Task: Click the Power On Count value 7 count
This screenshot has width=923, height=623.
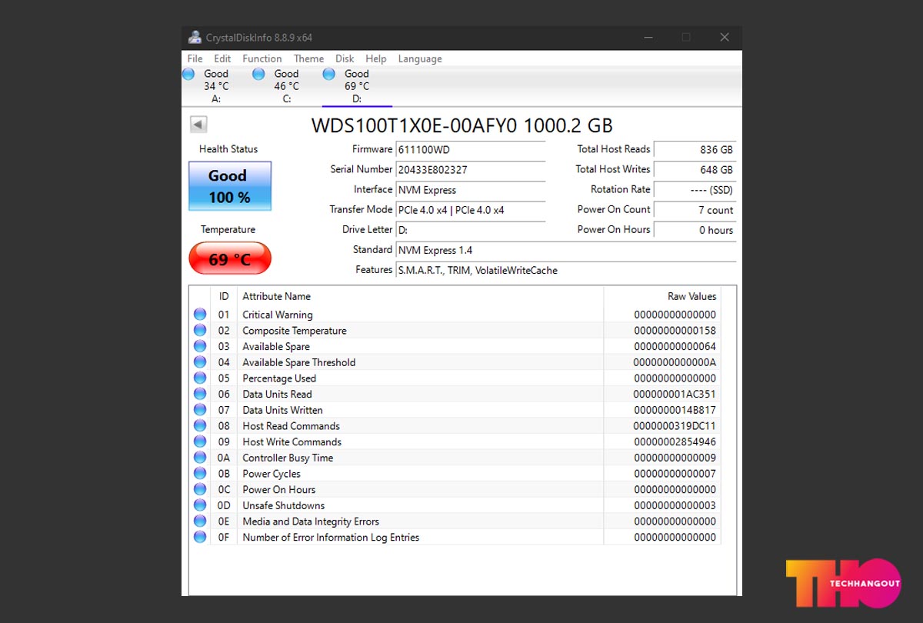Action: tap(695, 209)
